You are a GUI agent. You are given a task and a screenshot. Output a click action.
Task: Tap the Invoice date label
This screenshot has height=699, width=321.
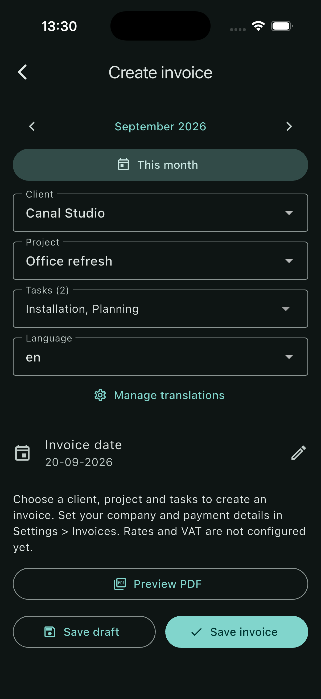point(83,445)
